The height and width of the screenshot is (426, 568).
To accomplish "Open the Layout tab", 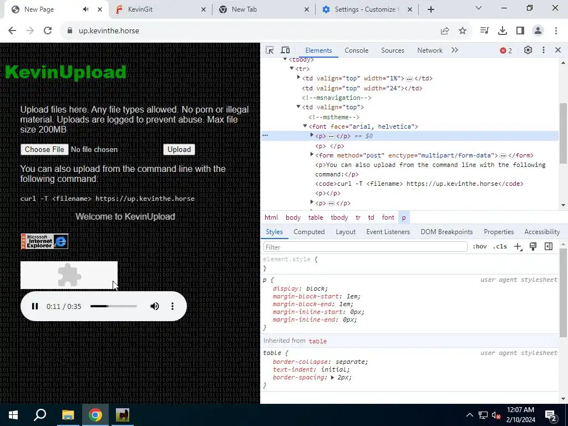I will tap(346, 232).
